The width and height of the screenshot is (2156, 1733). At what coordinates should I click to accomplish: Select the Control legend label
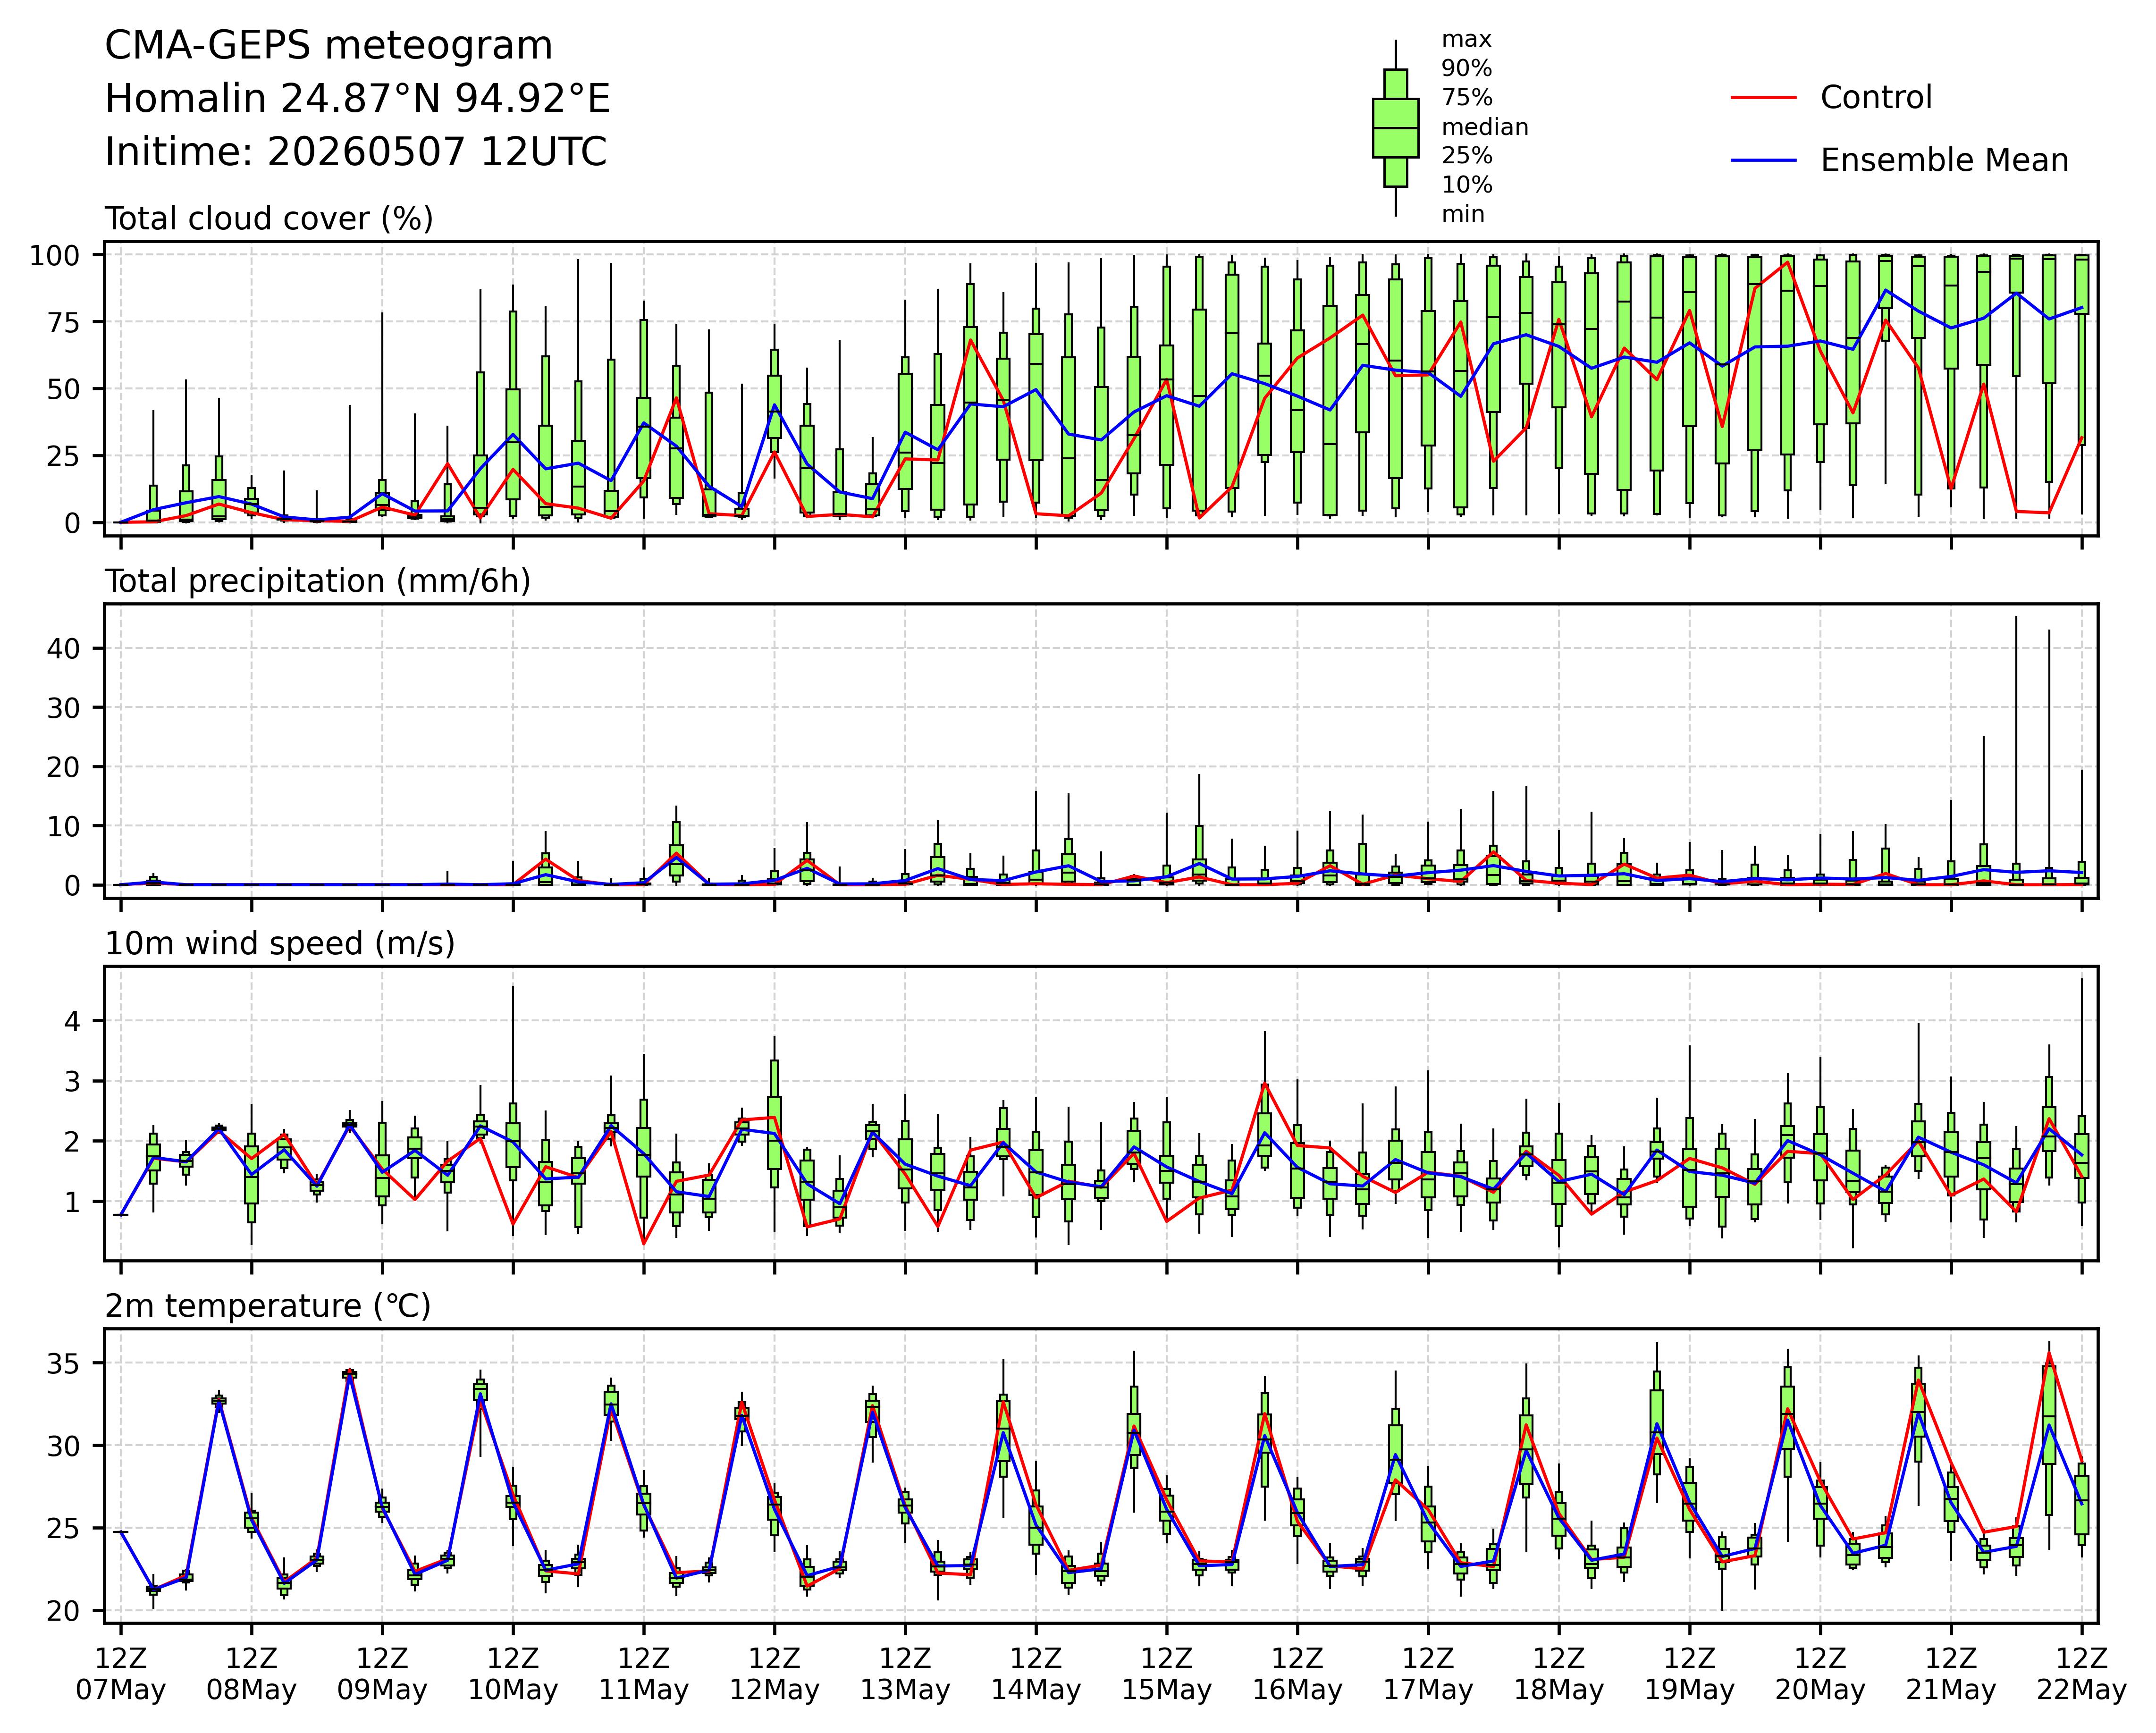pos(1876,98)
